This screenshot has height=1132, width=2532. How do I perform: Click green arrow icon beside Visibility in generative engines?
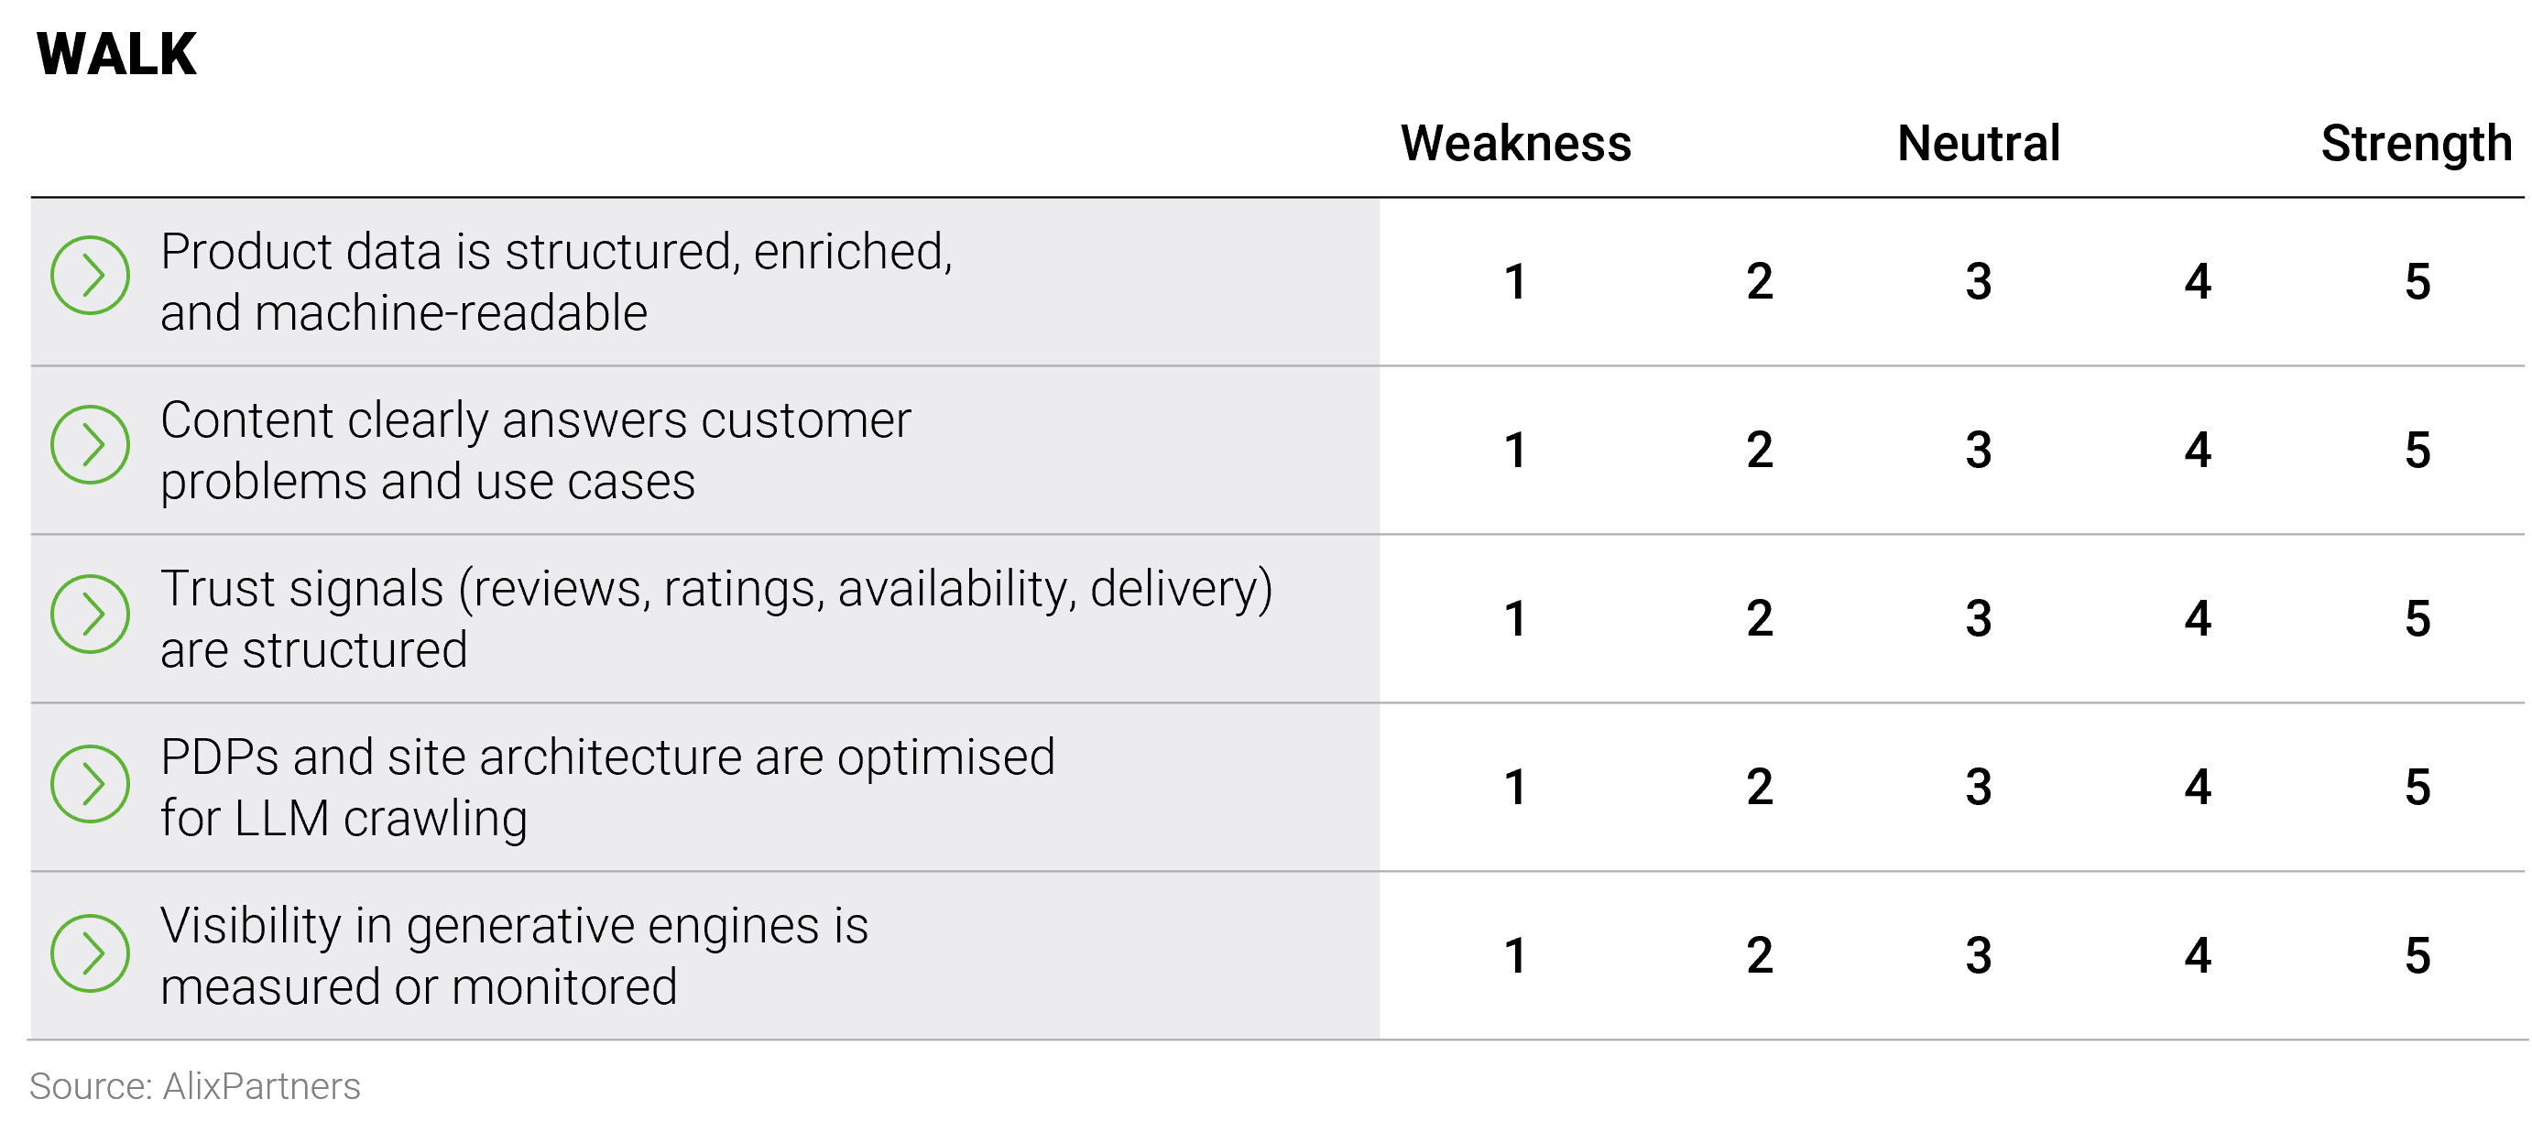[90, 952]
